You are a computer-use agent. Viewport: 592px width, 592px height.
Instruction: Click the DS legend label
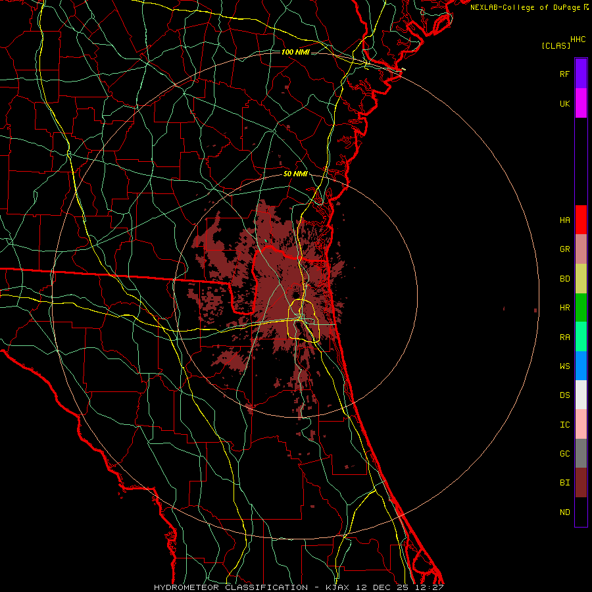click(565, 395)
